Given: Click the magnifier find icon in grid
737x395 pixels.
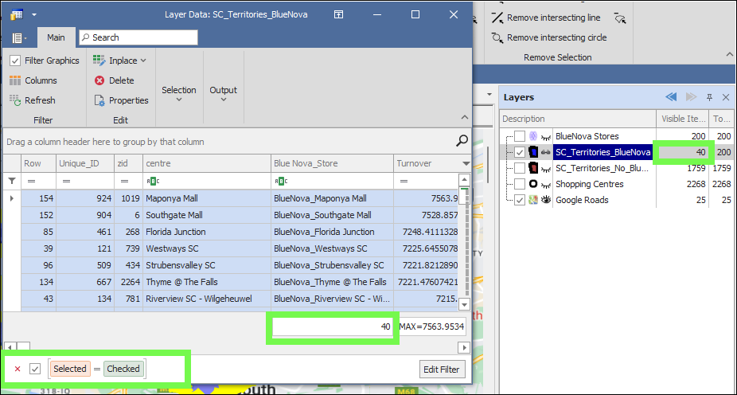Looking at the screenshot, I should (462, 141).
